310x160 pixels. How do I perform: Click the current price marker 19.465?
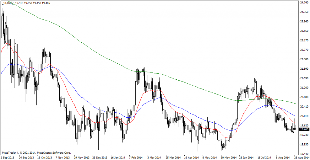click(304, 129)
